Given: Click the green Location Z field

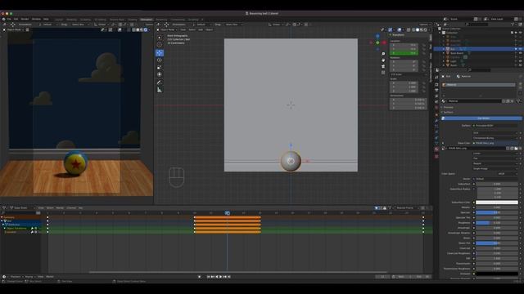Looking at the screenshot, I should 404,53.
